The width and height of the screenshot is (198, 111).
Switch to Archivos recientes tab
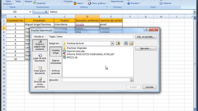tap(56, 72)
